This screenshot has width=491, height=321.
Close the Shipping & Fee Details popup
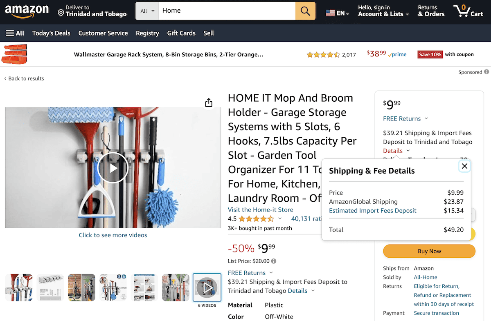pyautogui.click(x=464, y=166)
